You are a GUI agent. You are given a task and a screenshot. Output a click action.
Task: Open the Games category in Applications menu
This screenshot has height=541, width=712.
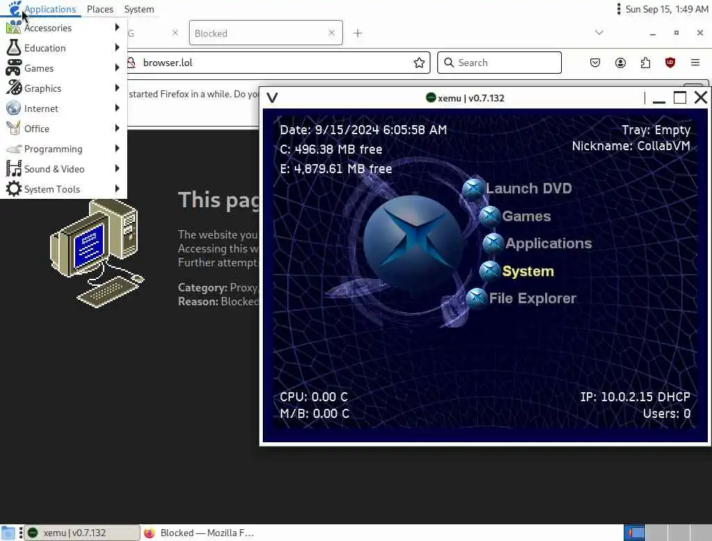click(63, 68)
